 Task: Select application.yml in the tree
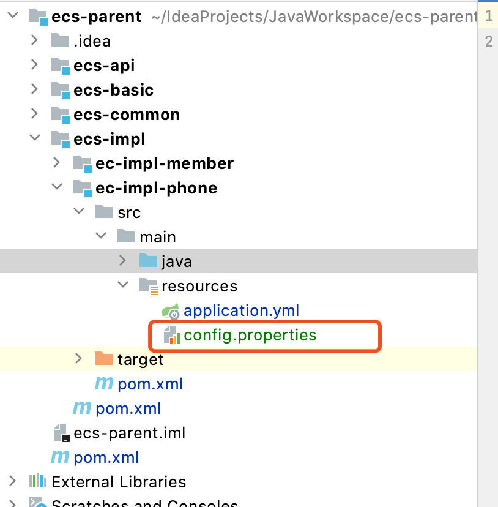point(241,311)
